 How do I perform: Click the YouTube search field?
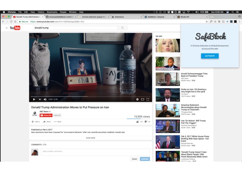pos(76,28)
